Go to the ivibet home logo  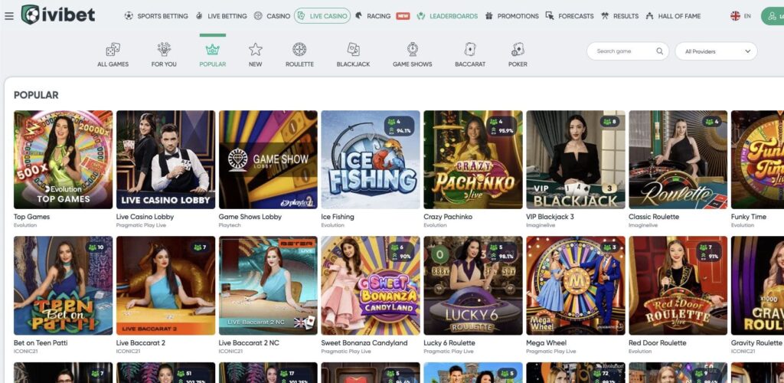[58, 15]
